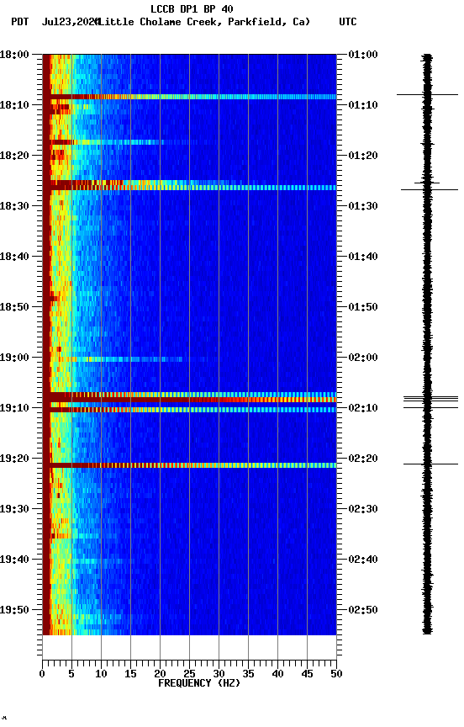The width and height of the screenshot is (464, 727).
Task: Select the 02:00 UTC time label
Action: coord(363,358)
